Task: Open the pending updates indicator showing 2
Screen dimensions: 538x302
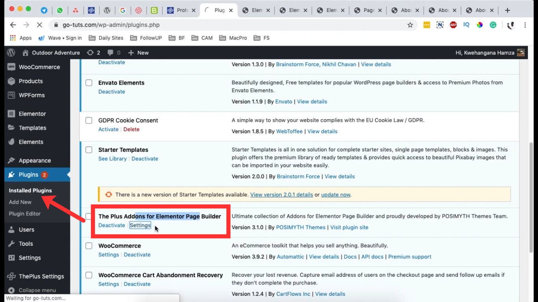Action: 94,53
